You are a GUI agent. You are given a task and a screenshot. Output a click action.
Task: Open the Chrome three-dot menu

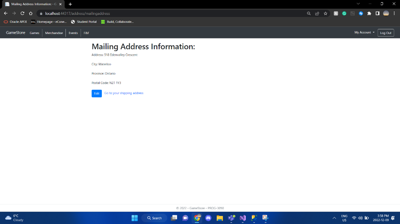point(394,13)
